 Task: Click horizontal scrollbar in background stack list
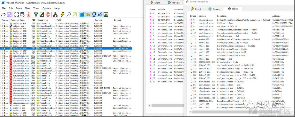pos(167,106)
